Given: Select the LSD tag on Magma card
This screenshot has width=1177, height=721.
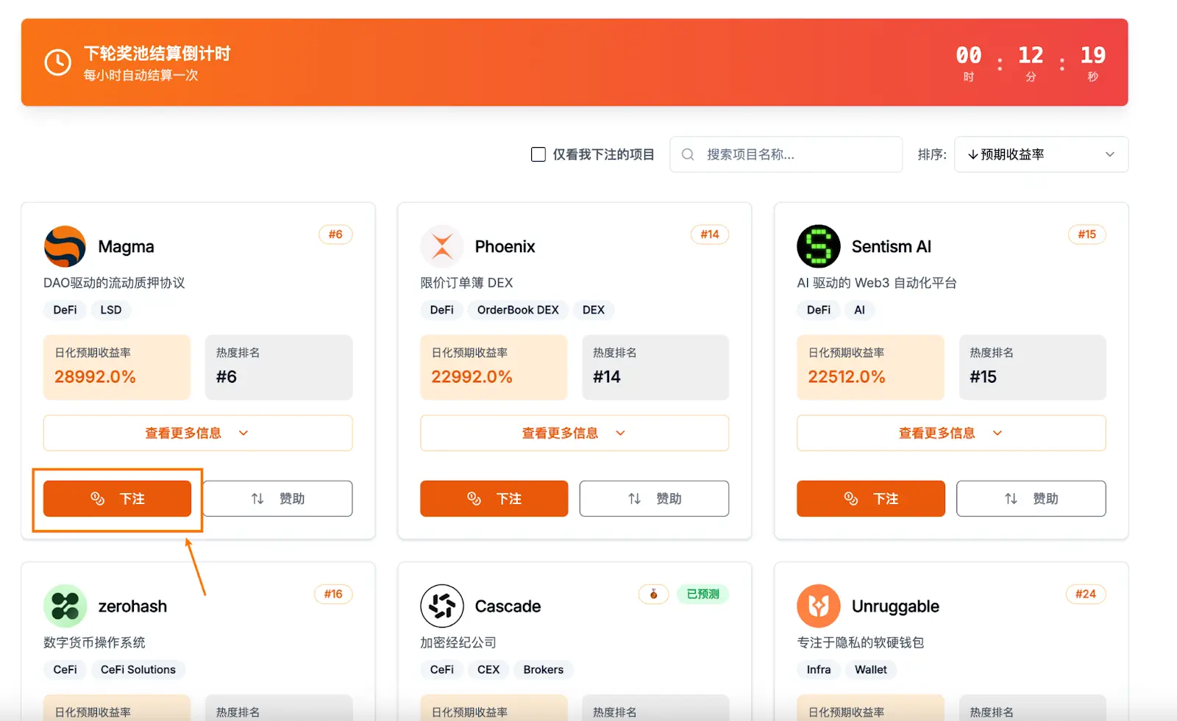Looking at the screenshot, I should pyautogui.click(x=111, y=310).
